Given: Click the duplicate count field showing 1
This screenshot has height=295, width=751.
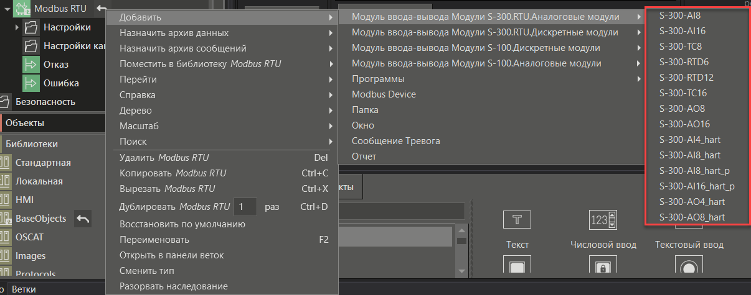Looking at the screenshot, I should click(244, 206).
